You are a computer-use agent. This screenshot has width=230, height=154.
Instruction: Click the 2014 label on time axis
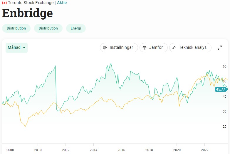pos(93,149)
